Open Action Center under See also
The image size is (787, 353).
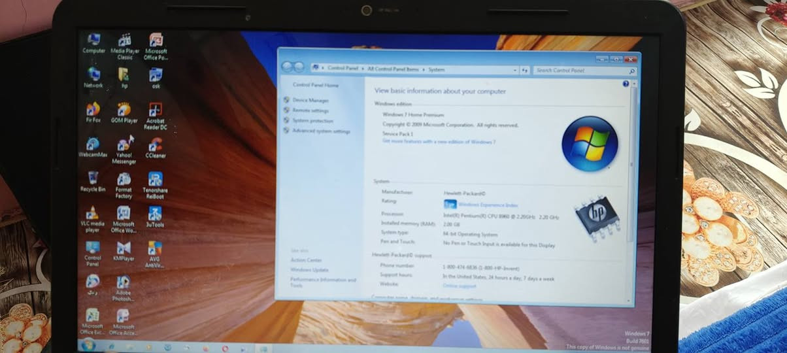306,260
